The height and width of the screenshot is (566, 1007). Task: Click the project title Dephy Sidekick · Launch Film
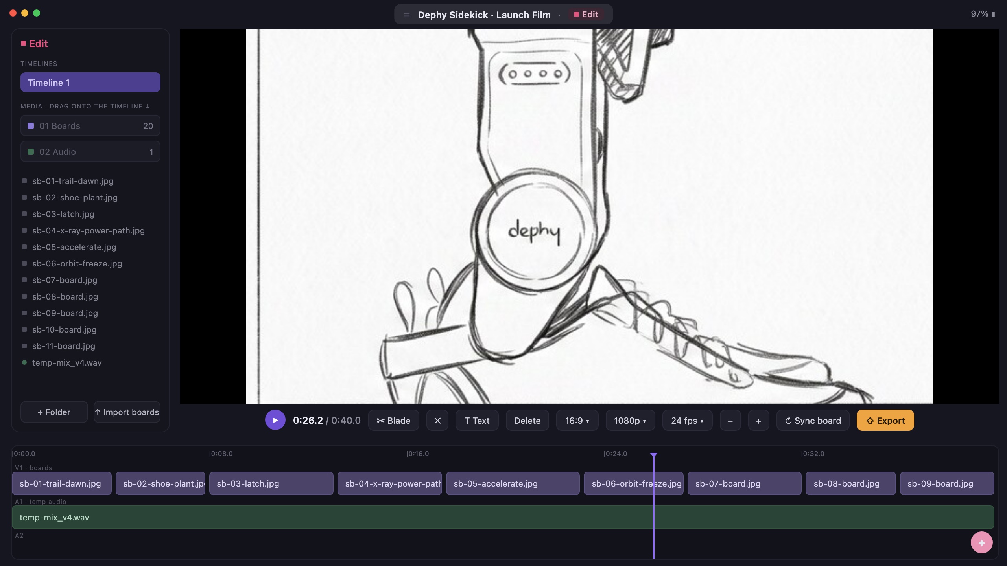point(484,15)
